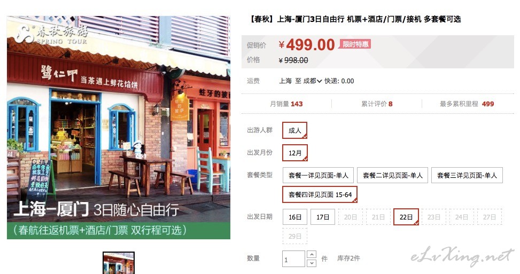
Task: Select the product thumbnail below the photo
Action: tap(119, 263)
